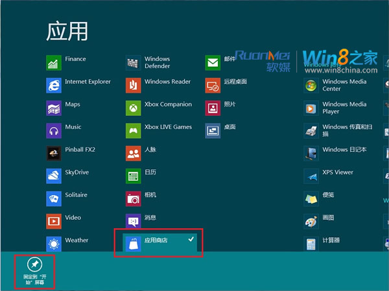Launch the Solitaire cards icon

coord(54,198)
